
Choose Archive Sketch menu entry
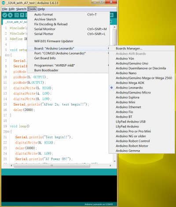[69, 19]
